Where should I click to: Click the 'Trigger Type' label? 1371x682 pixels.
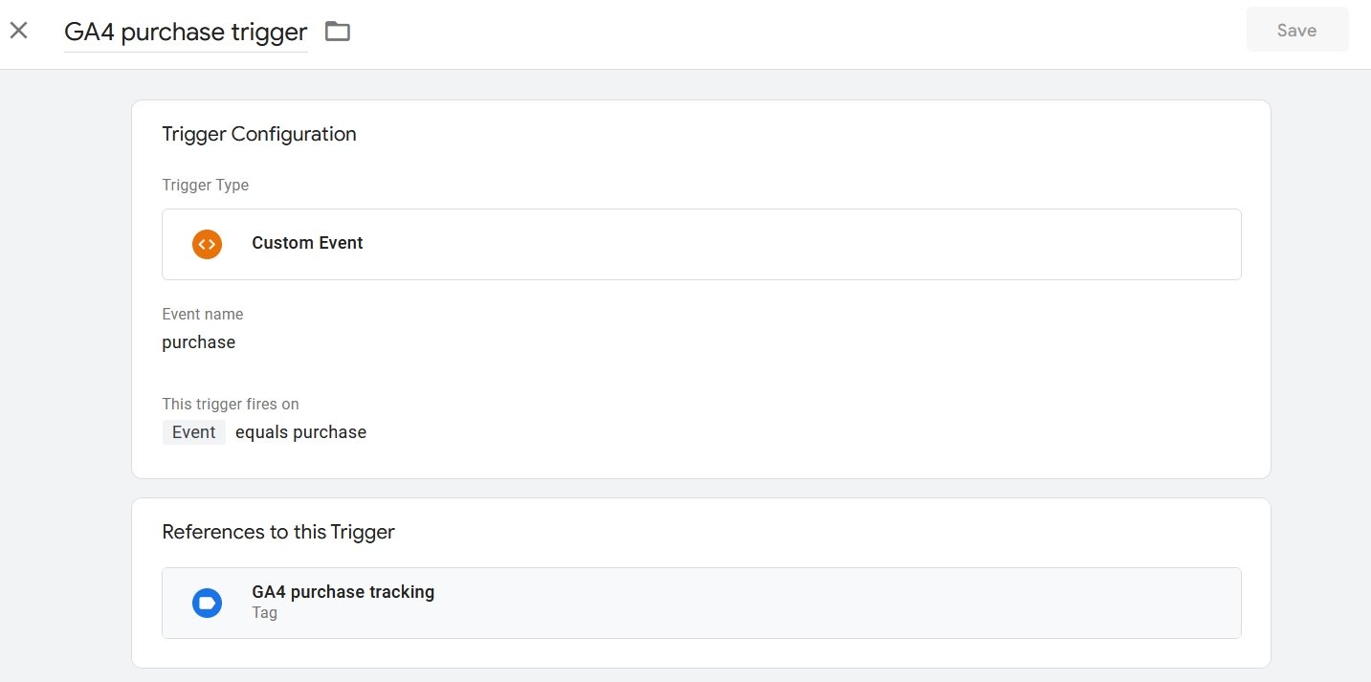(x=206, y=186)
